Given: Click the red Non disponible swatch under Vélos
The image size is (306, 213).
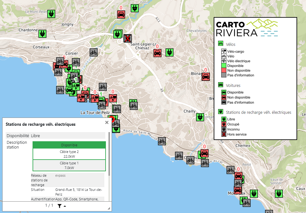Looking at the screenshot, I should coord(223,70).
